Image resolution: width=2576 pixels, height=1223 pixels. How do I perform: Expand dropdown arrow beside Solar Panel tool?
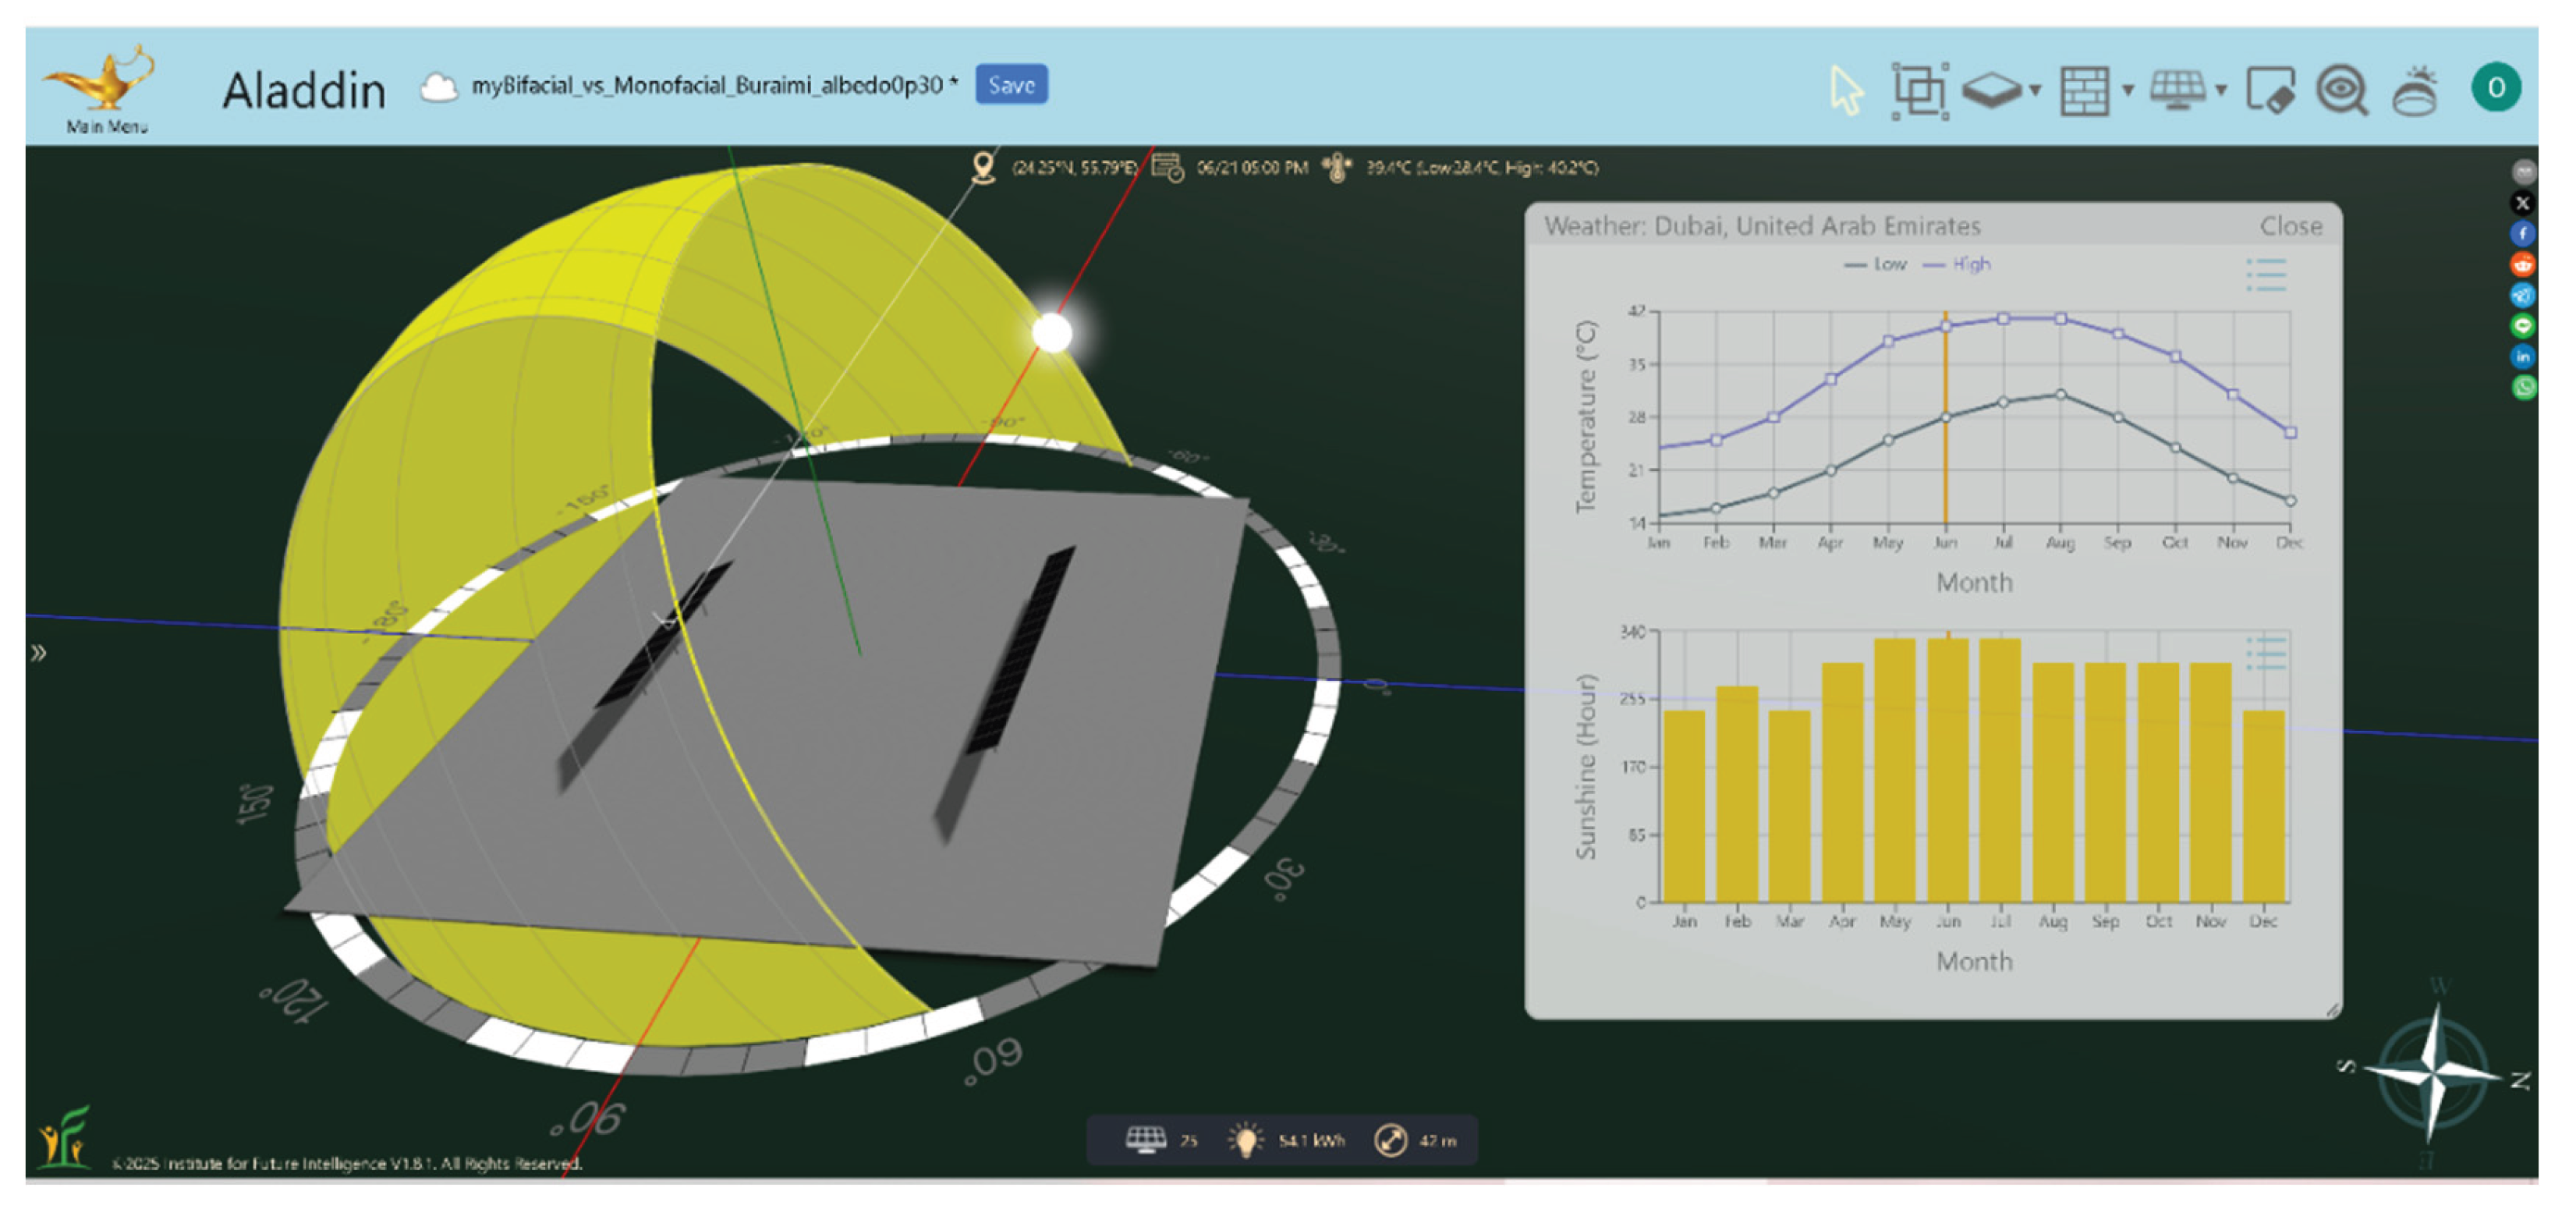2221,91
